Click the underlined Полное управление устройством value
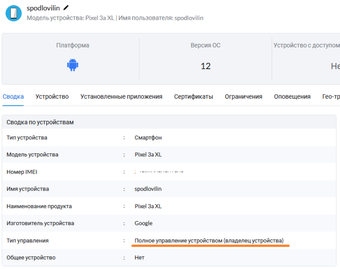 pos(209,240)
